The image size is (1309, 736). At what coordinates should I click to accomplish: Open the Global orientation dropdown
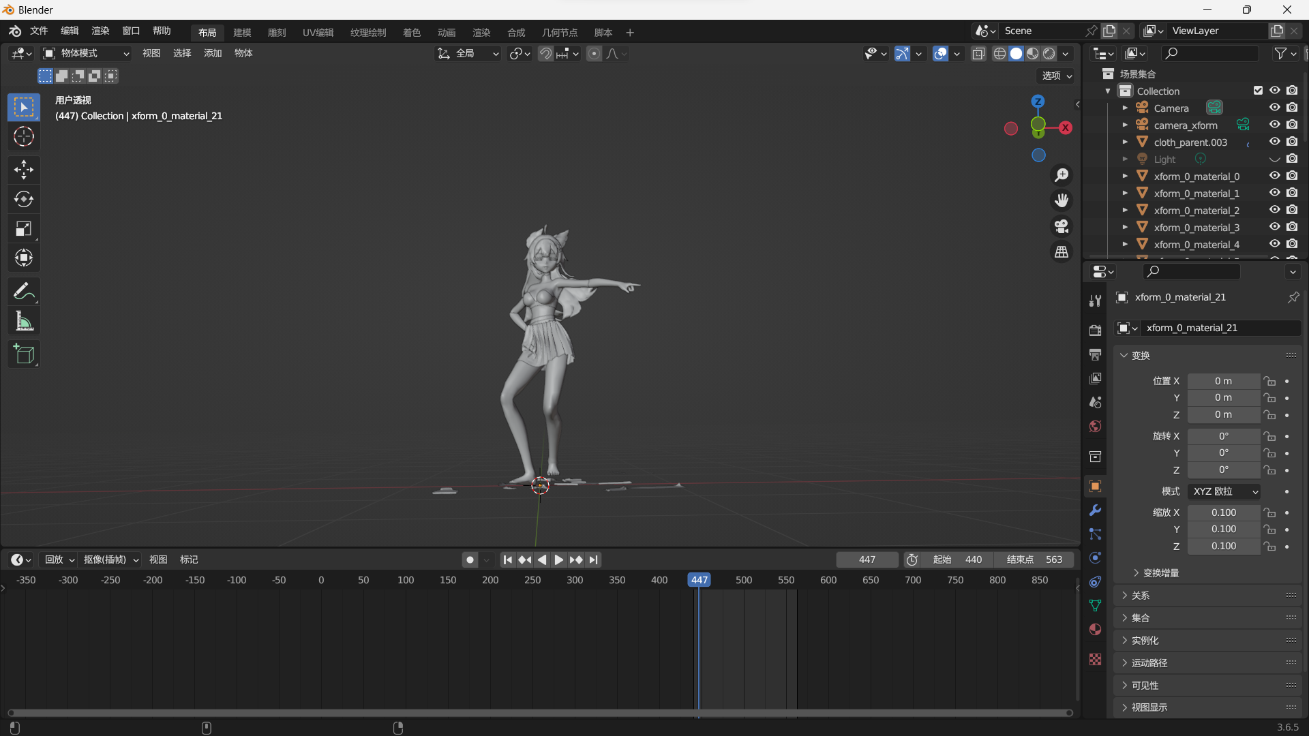coord(468,53)
